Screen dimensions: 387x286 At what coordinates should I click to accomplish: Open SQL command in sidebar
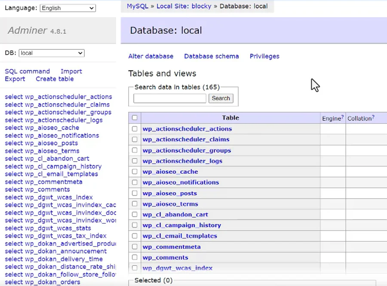pos(28,71)
